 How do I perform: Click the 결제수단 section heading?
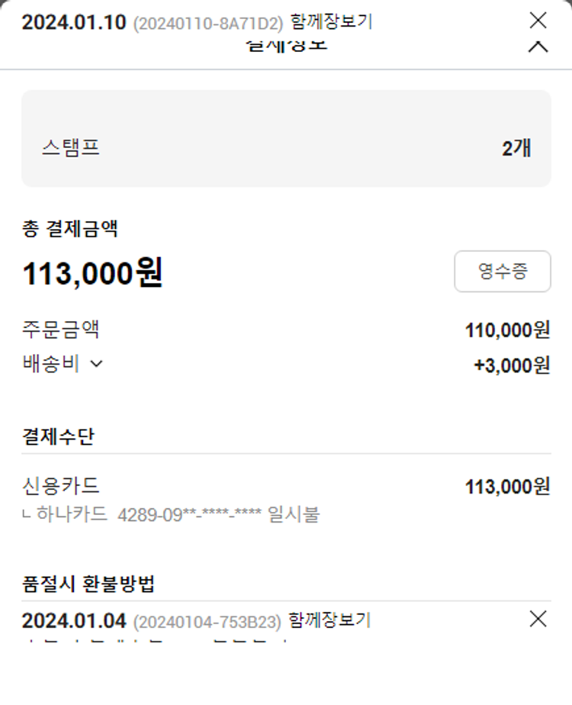(59, 437)
